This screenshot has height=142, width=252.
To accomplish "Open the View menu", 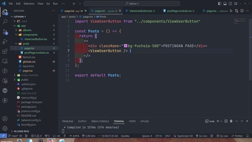I will click(x=40, y=4).
